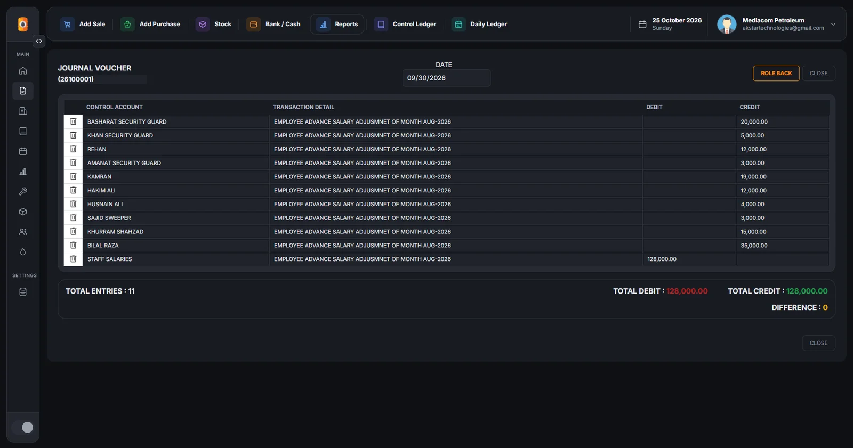Open the calendar icon in sidebar
Screen dimensions: 853x448
[23, 151]
